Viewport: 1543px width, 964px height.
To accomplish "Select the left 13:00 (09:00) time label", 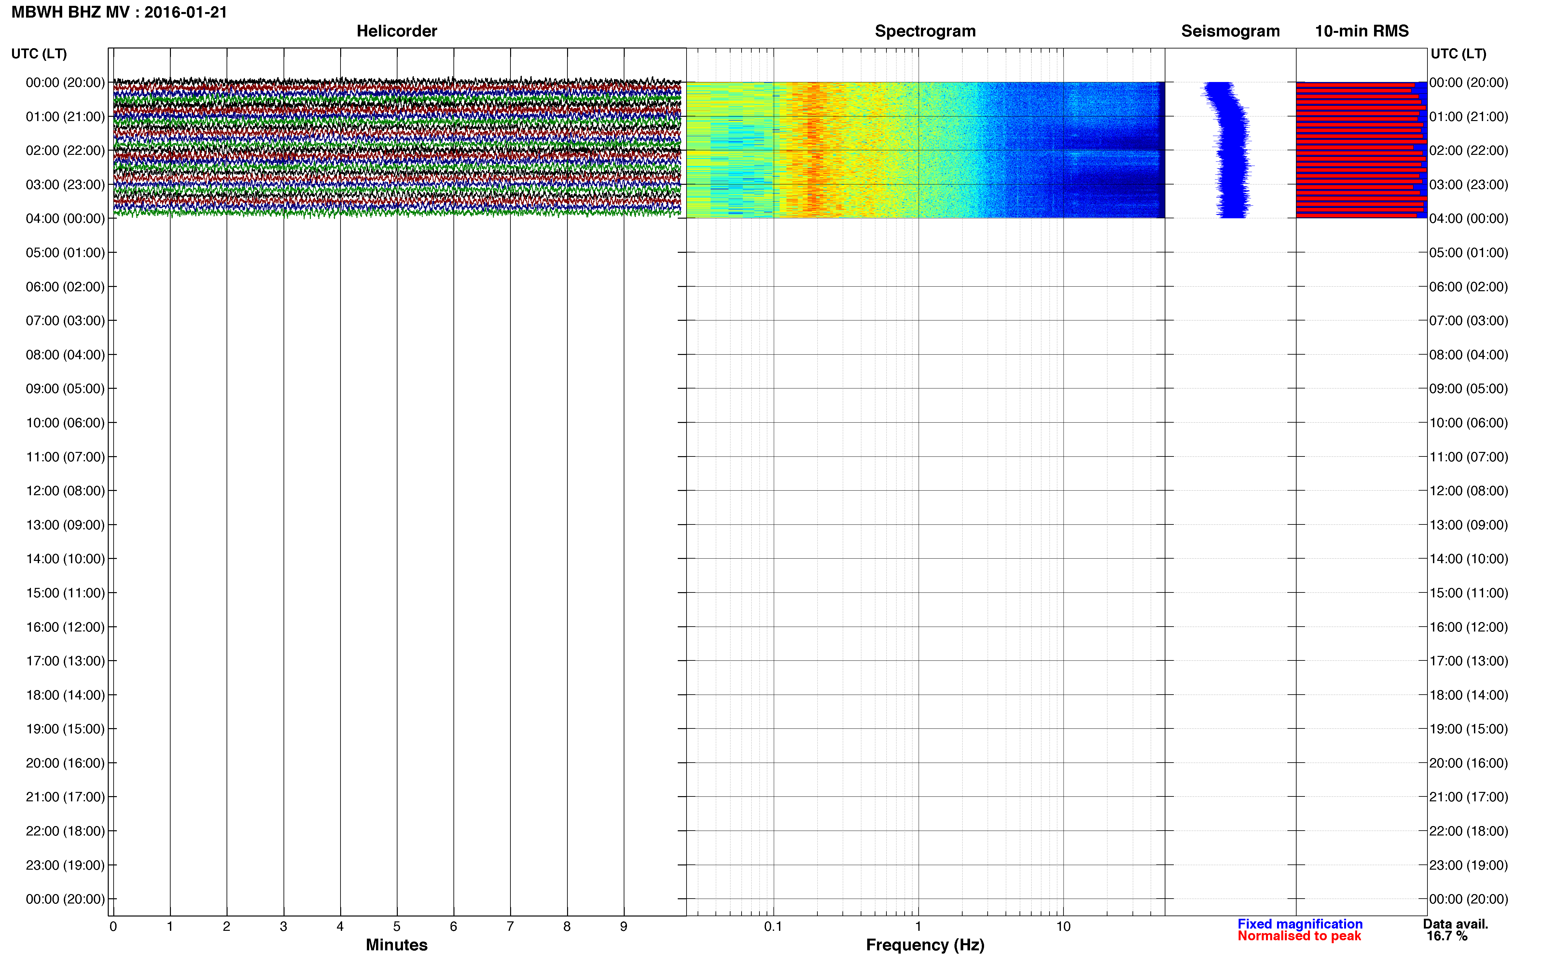I will (65, 525).
